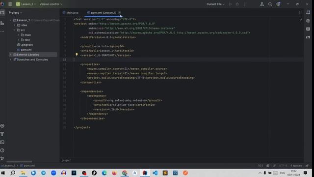Open the Services tool window
This screenshot has height=177, width=314.
2,126
